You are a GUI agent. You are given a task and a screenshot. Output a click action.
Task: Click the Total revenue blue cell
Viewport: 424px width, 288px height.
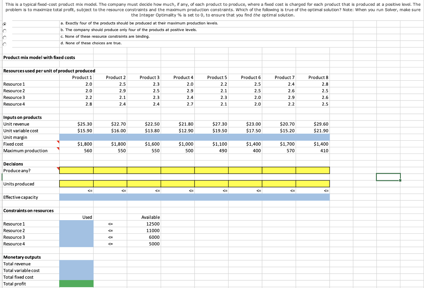[x=76, y=264]
